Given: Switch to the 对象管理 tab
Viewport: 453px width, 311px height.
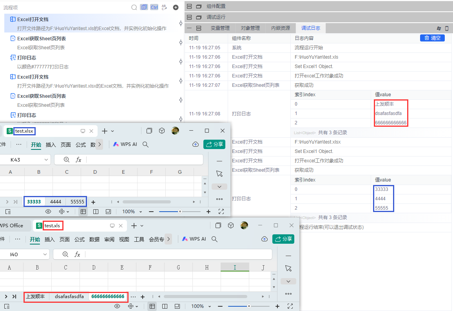Looking at the screenshot, I should 250,28.
